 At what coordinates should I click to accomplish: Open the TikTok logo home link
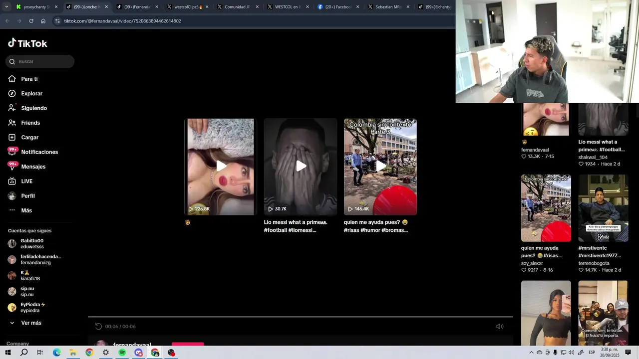coord(27,43)
